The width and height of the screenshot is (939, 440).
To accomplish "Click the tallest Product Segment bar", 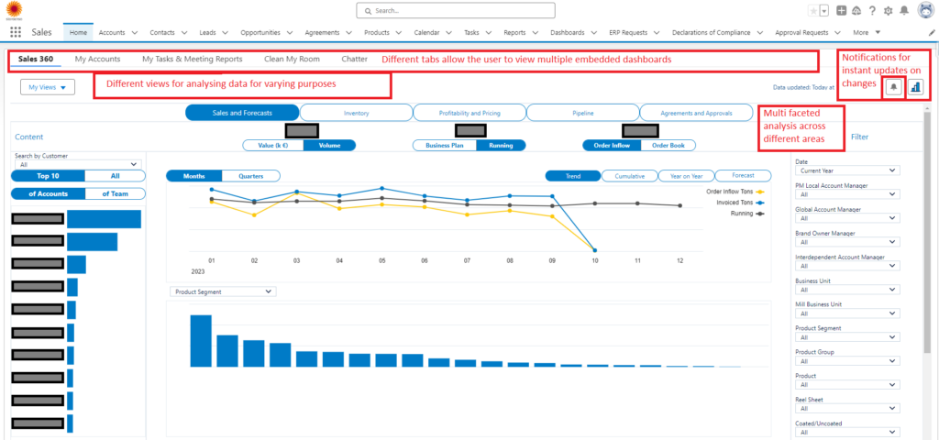I will click(201, 341).
